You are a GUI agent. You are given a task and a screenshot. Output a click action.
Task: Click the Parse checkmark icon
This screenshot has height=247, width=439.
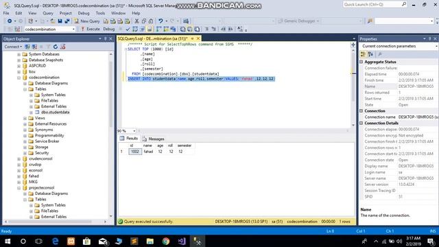coord(128,29)
